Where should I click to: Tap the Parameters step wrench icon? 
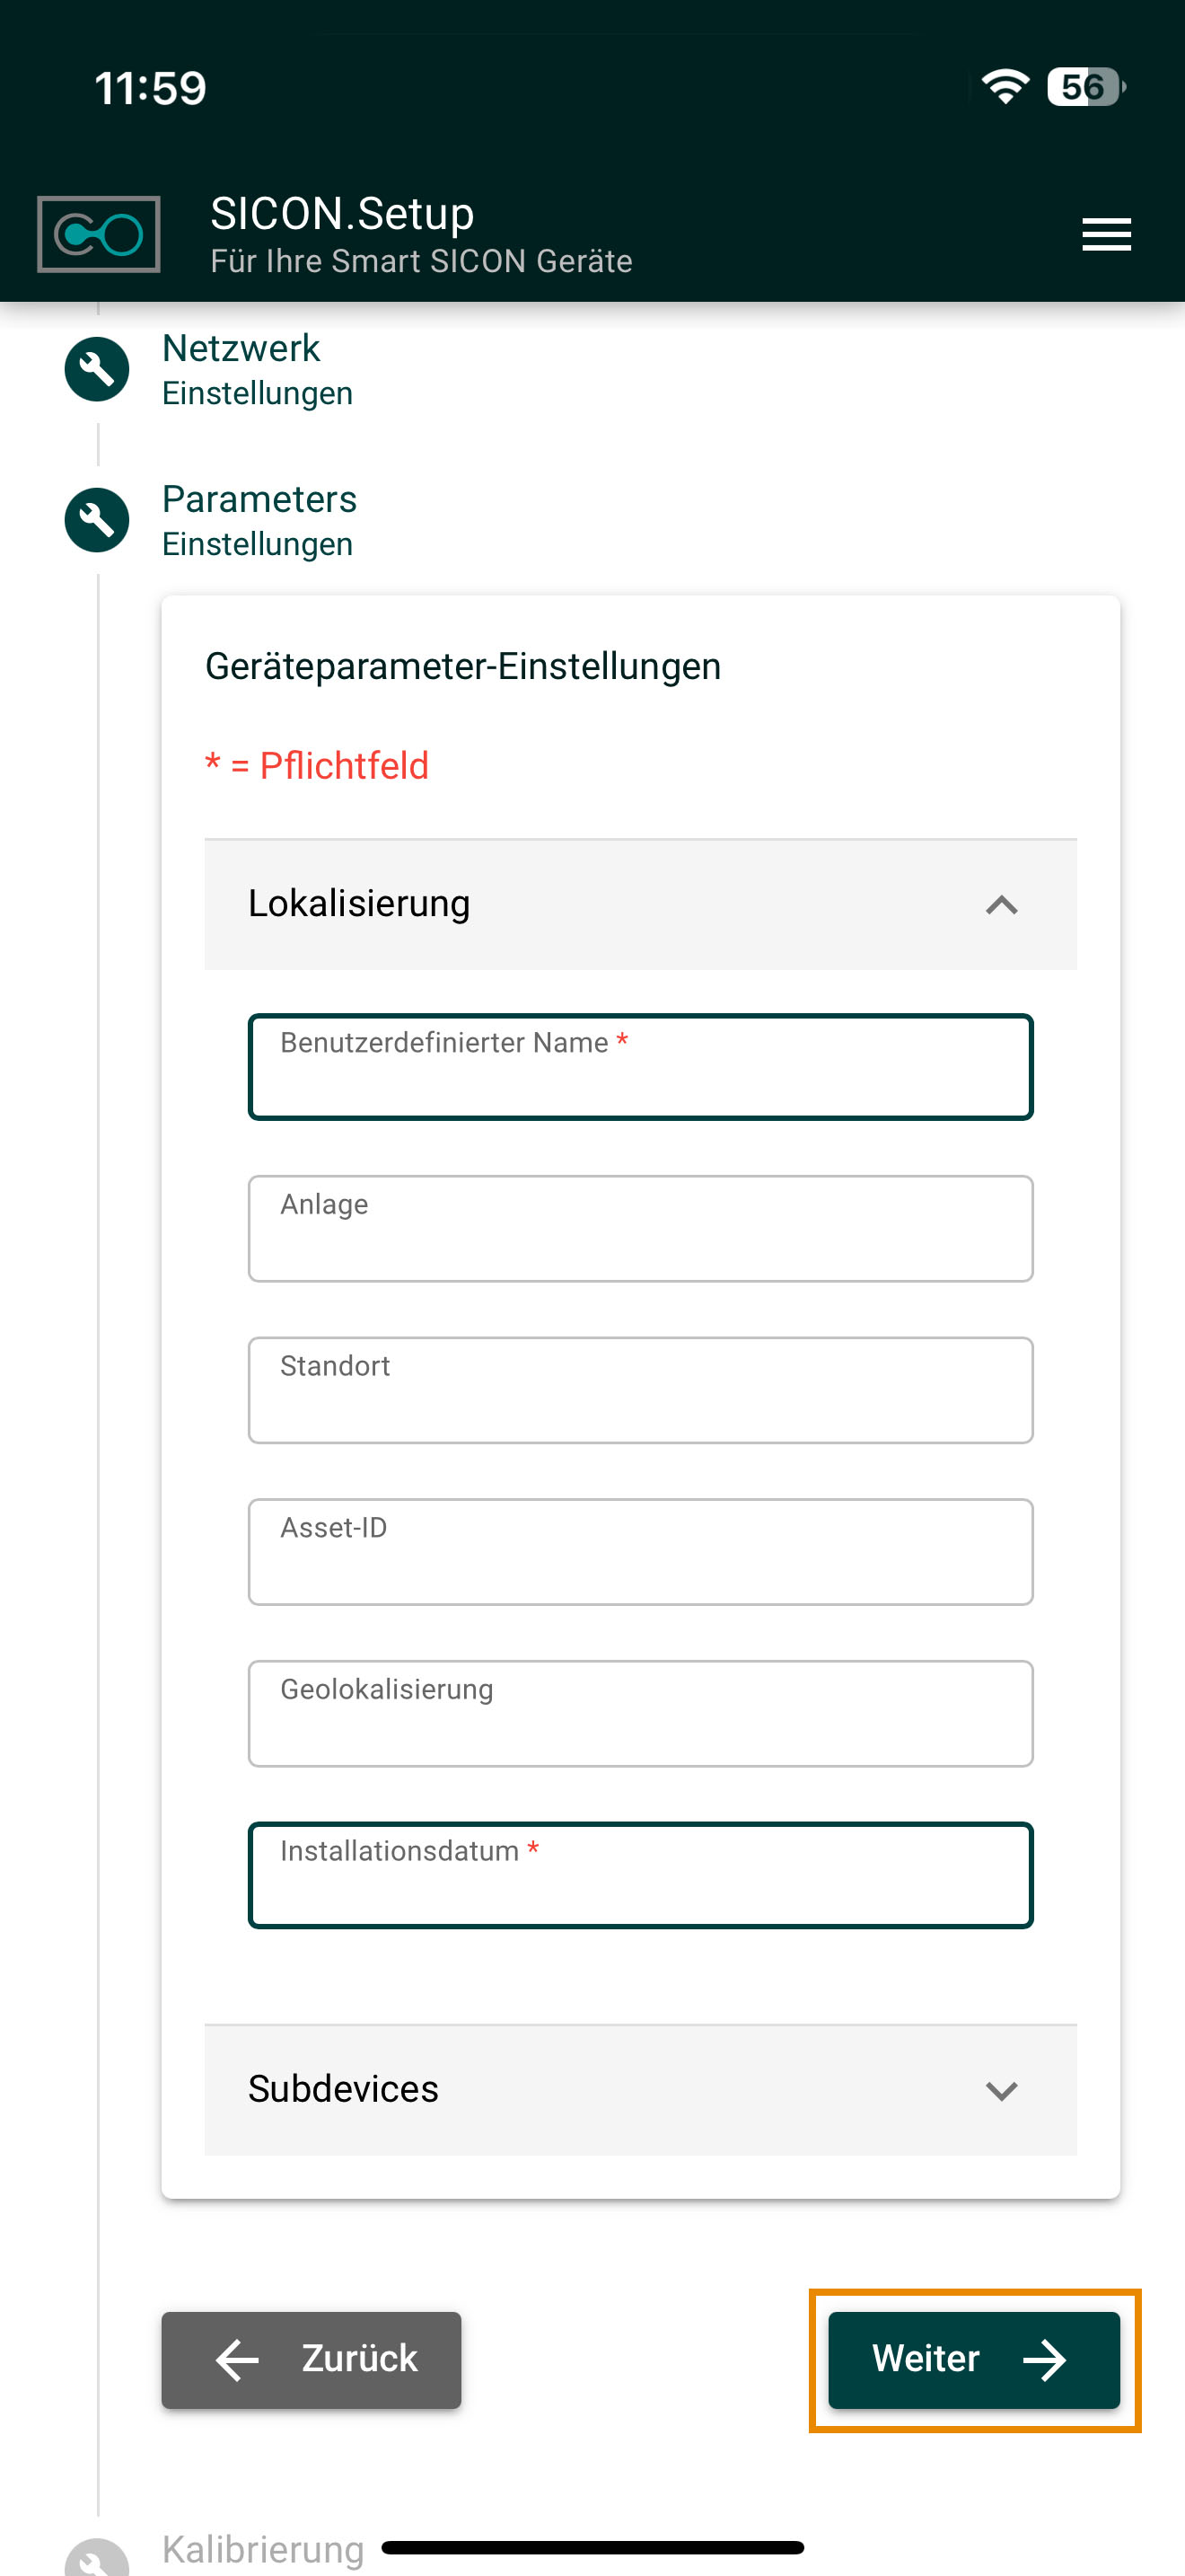pos(97,520)
